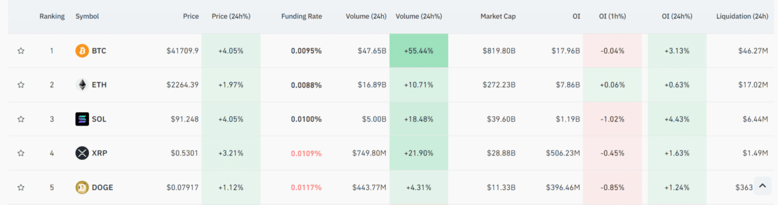Click BTC's green +55.44% volume cell
Image resolution: width=778 pixels, height=205 pixels.
418,51
